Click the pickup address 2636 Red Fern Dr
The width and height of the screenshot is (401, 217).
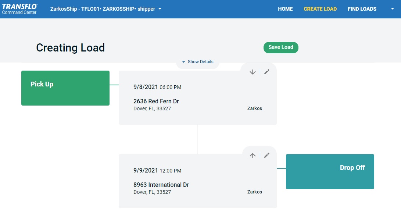click(x=156, y=101)
